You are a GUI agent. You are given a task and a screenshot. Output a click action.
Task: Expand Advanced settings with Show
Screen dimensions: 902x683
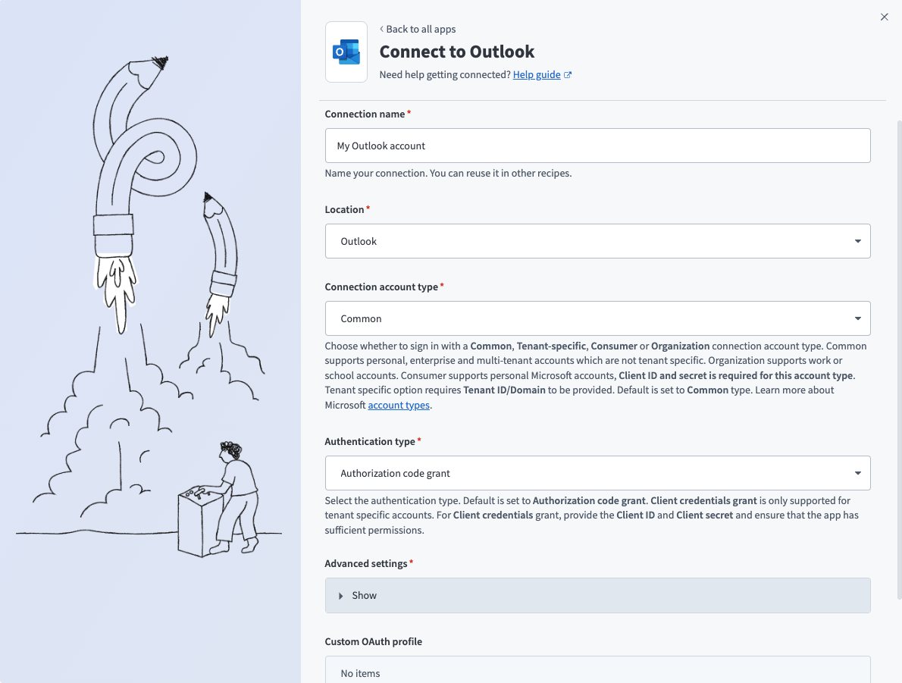pos(364,596)
